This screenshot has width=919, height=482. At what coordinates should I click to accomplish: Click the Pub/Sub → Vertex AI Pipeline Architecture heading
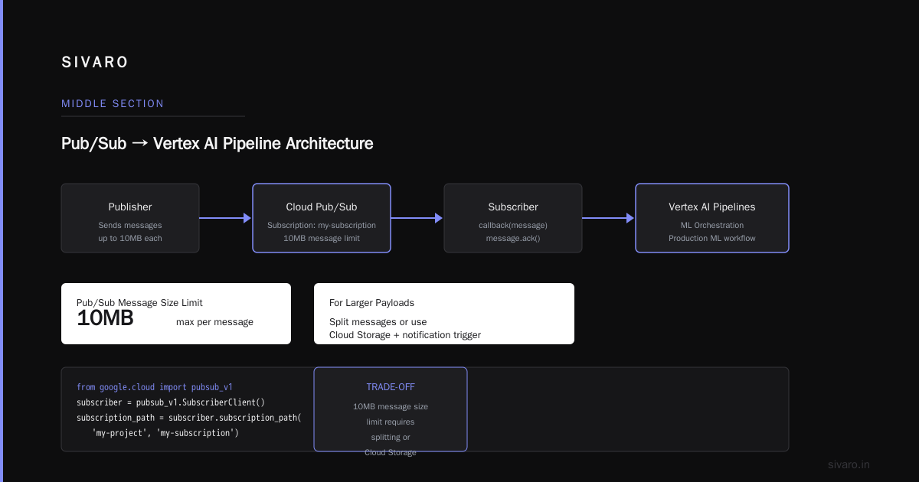point(217,143)
